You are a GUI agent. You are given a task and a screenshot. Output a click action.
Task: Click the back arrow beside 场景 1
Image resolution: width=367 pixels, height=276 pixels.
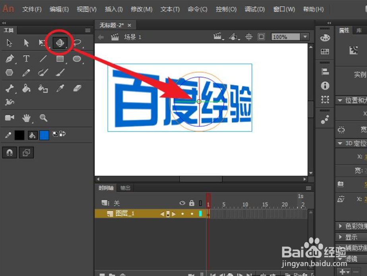tap(101, 37)
